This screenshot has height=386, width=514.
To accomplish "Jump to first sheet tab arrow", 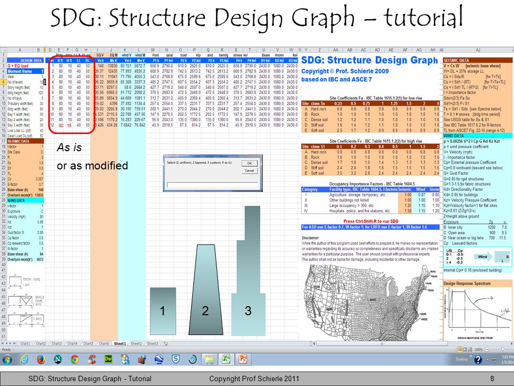I will click(3, 344).
